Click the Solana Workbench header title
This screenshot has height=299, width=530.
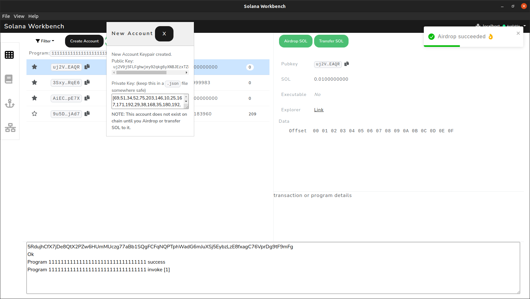[x=34, y=26]
